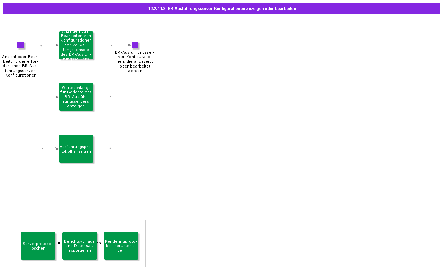
Task: Select the 'Serverprotokoll löschen' box
Action: coord(38,246)
